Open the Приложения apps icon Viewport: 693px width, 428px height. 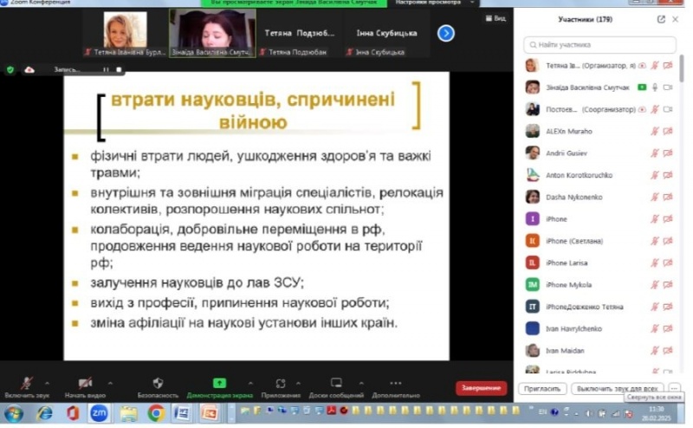[x=281, y=383]
